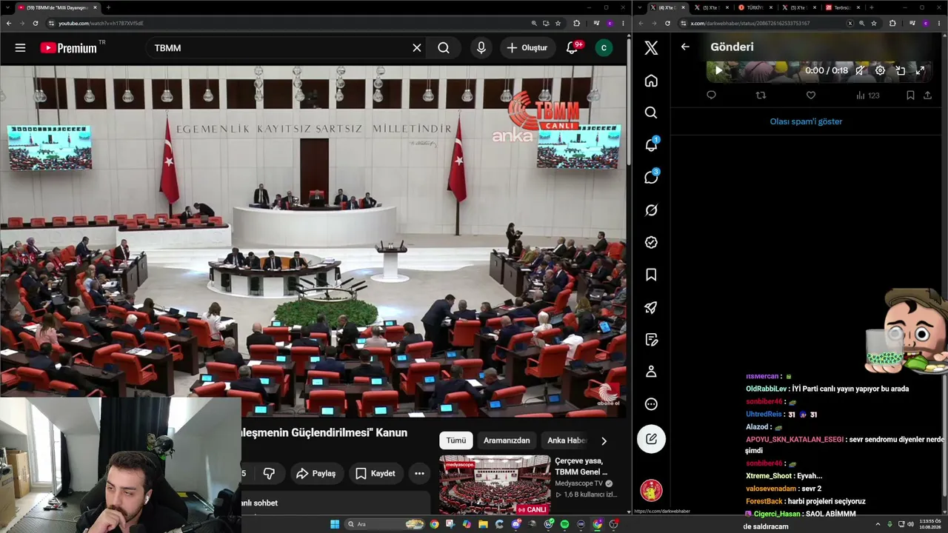Open Chrome three-dot menu in X window
The image size is (948, 533).
click(x=939, y=23)
